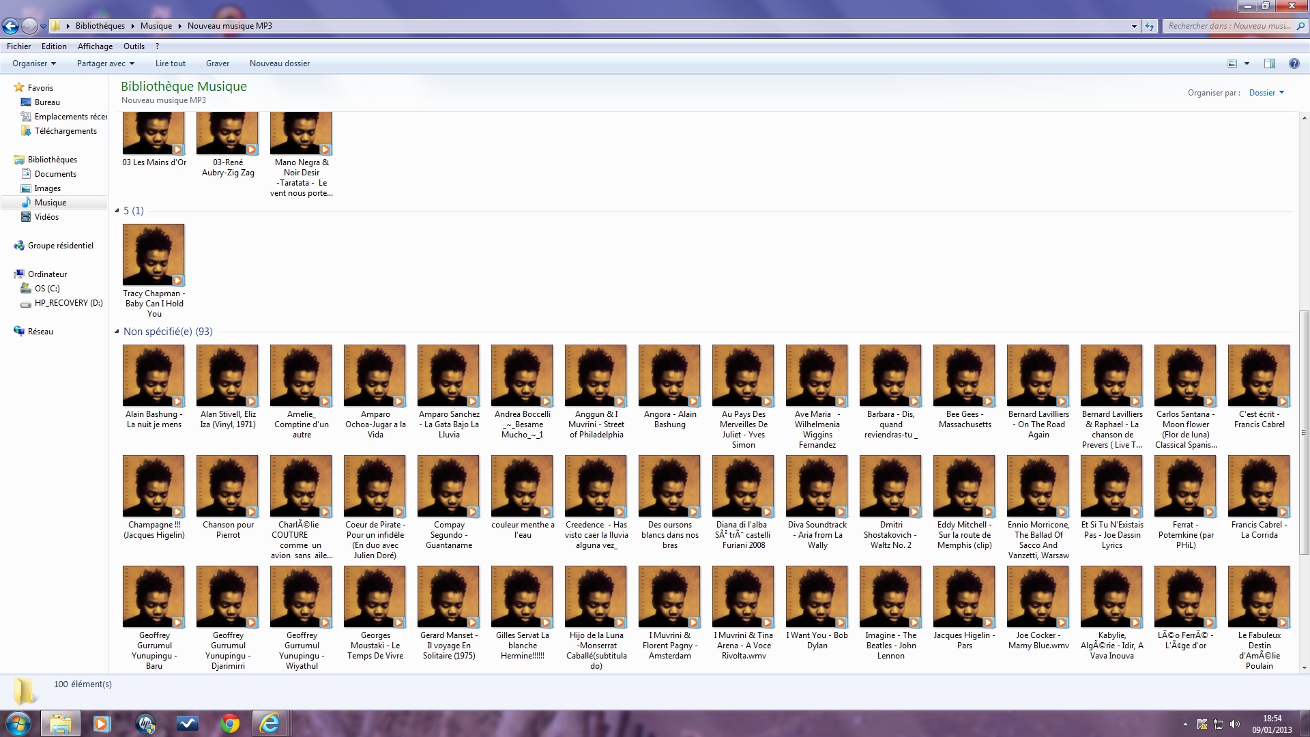This screenshot has height=737, width=1310.
Task: Open the view options dropdown arrow
Action: tap(1247, 63)
